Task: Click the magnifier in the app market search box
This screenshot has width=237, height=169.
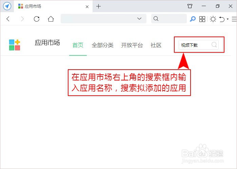Action: point(214,45)
